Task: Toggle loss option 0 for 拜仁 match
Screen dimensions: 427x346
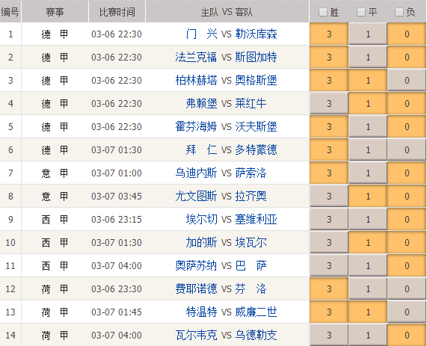Action: pyautogui.click(x=407, y=149)
